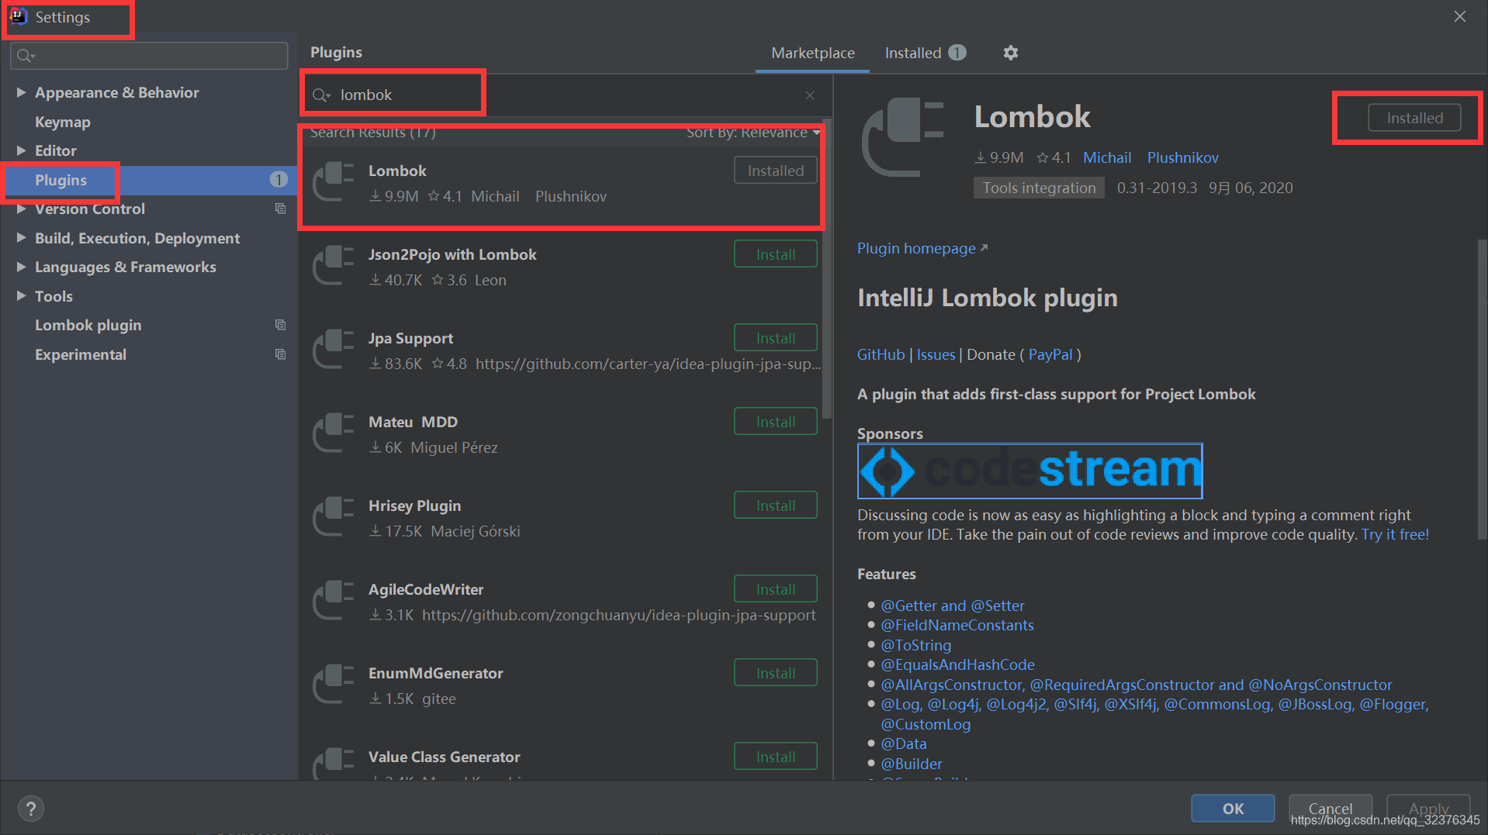The height and width of the screenshot is (835, 1488).
Task: Select Keymap in settings tree
Action: (x=63, y=122)
